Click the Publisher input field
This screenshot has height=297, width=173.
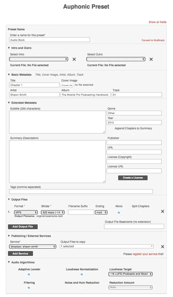(x=134, y=143)
